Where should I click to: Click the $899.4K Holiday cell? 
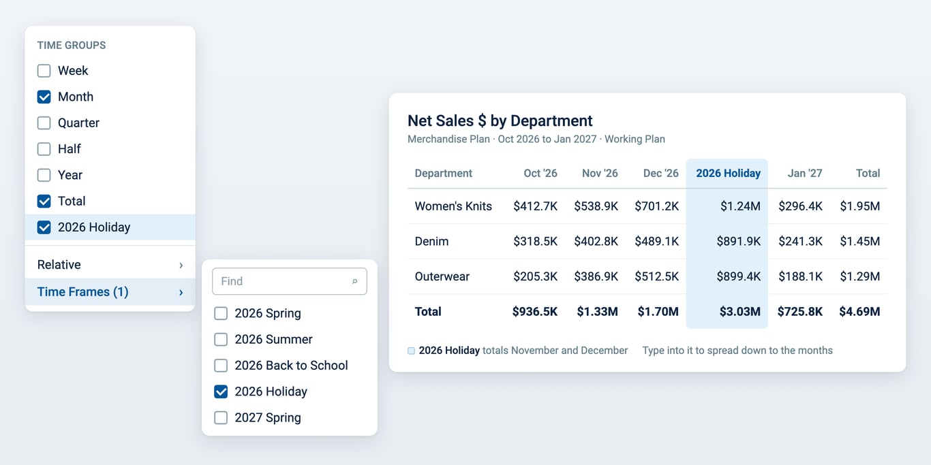pyautogui.click(x=738, y=276)
